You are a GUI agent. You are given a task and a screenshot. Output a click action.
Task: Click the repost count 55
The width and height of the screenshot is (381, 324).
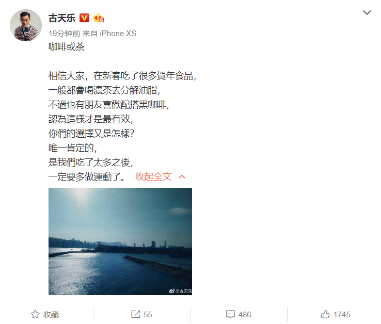coord(148,315)
